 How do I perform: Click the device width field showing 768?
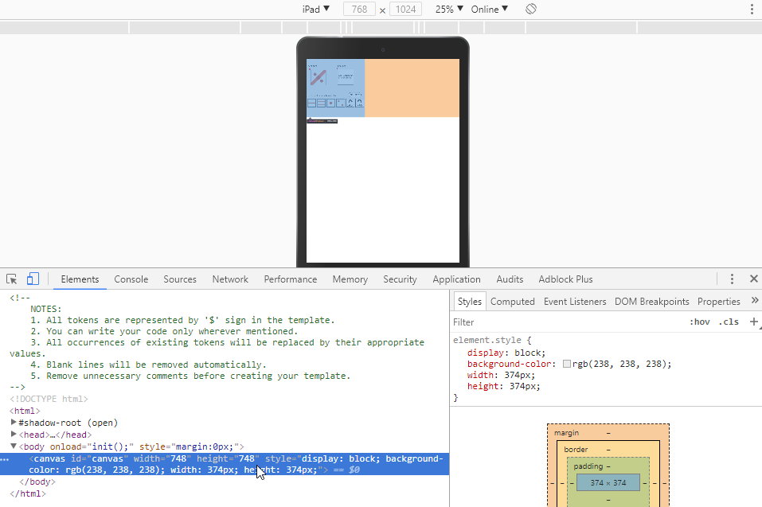[359, 9]
